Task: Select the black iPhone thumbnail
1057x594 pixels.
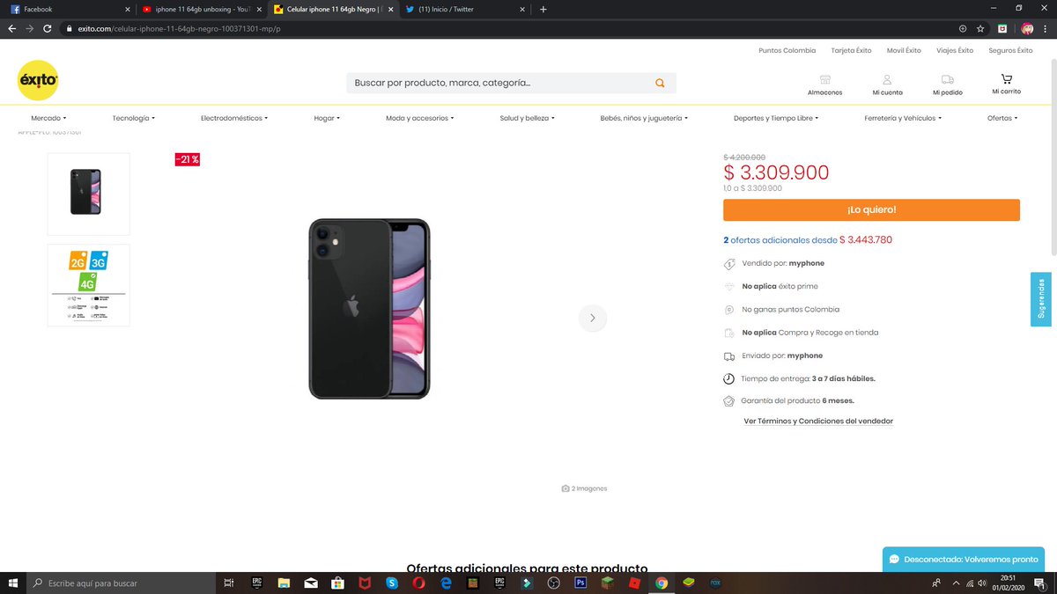Action: (88, 194)
